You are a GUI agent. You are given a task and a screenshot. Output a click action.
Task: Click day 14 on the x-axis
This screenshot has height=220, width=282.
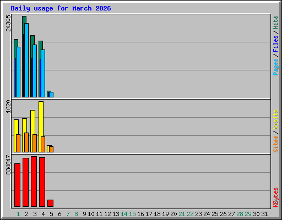click(124, 214)
